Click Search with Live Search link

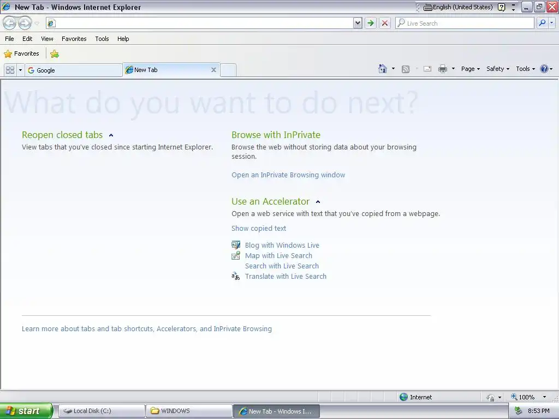click(282, 266)
